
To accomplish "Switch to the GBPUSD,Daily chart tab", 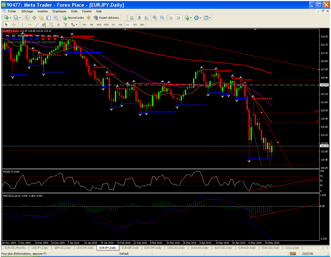I will click(x=63, y=248).
